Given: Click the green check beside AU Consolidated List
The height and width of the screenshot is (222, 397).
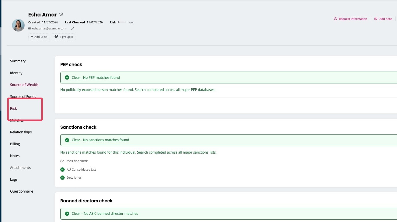Looking at the screenshot, I should point(62,169).
